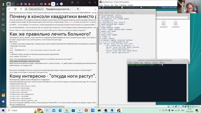Click the file manager reload icon
Image resolution: width=201 pixels, height=113 pixels.
tap(188, 18)
